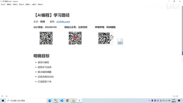This screenshot has width=183, height=103.
Task: Open the ai.litikj.com link
Action: coord(63,22)
